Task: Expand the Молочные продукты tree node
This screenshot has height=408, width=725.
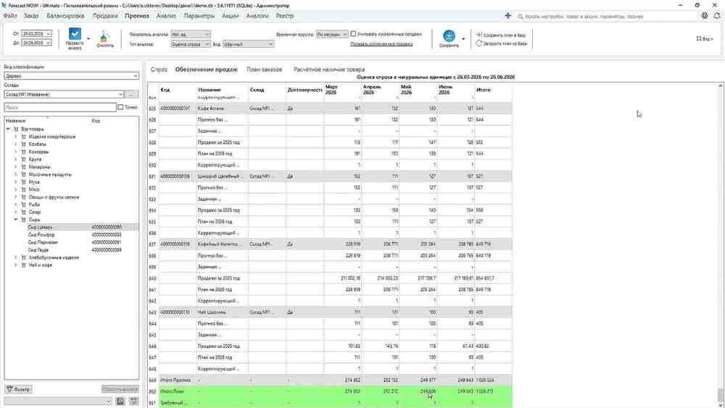Action: pos(16,174)
